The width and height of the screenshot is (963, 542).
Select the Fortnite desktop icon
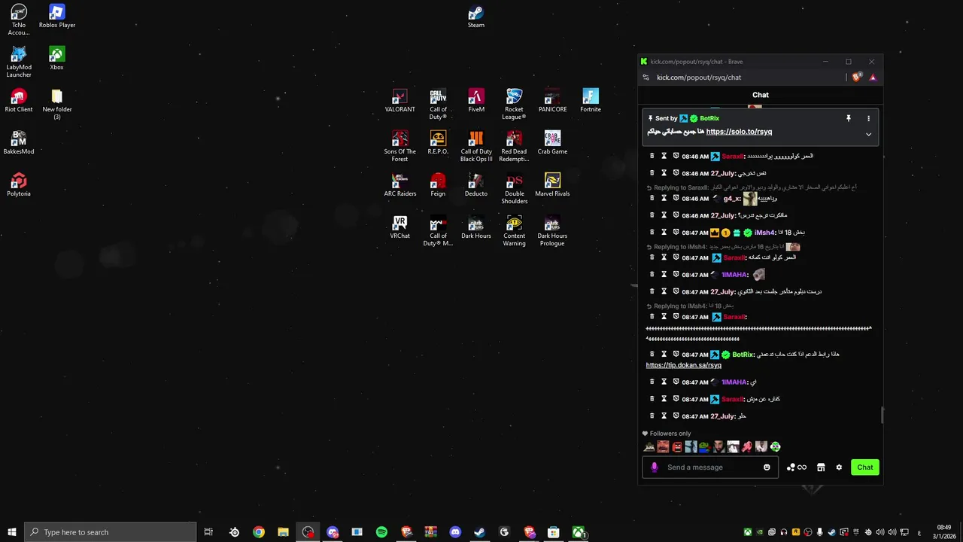coord(591,101)
